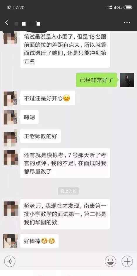
Task: Tap avatar next to 不过还是好开心 message
Action: pos(10,99)
